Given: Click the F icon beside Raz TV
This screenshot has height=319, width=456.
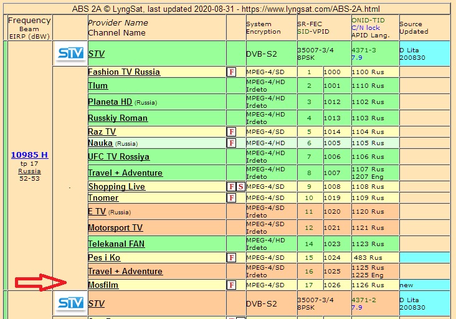Looking at the screenshot, I should pyautogui.click(x=231, y=131).
